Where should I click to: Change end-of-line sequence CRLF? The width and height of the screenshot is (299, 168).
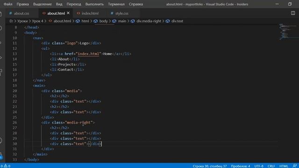tap(271, 166)
